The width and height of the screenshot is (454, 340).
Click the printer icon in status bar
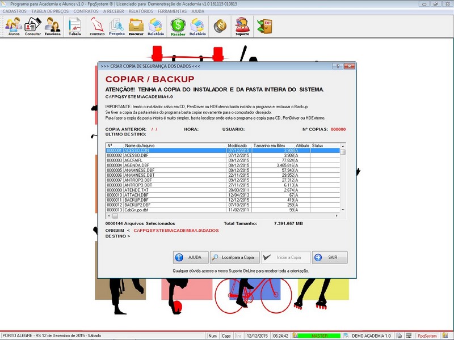tap(399, 335)
